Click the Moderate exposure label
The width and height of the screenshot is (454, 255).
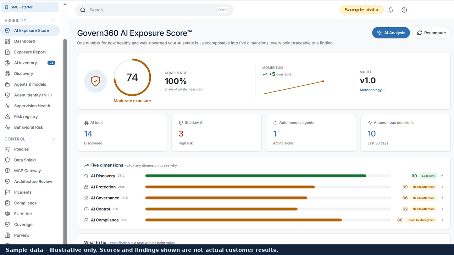[x=132, y=101]
